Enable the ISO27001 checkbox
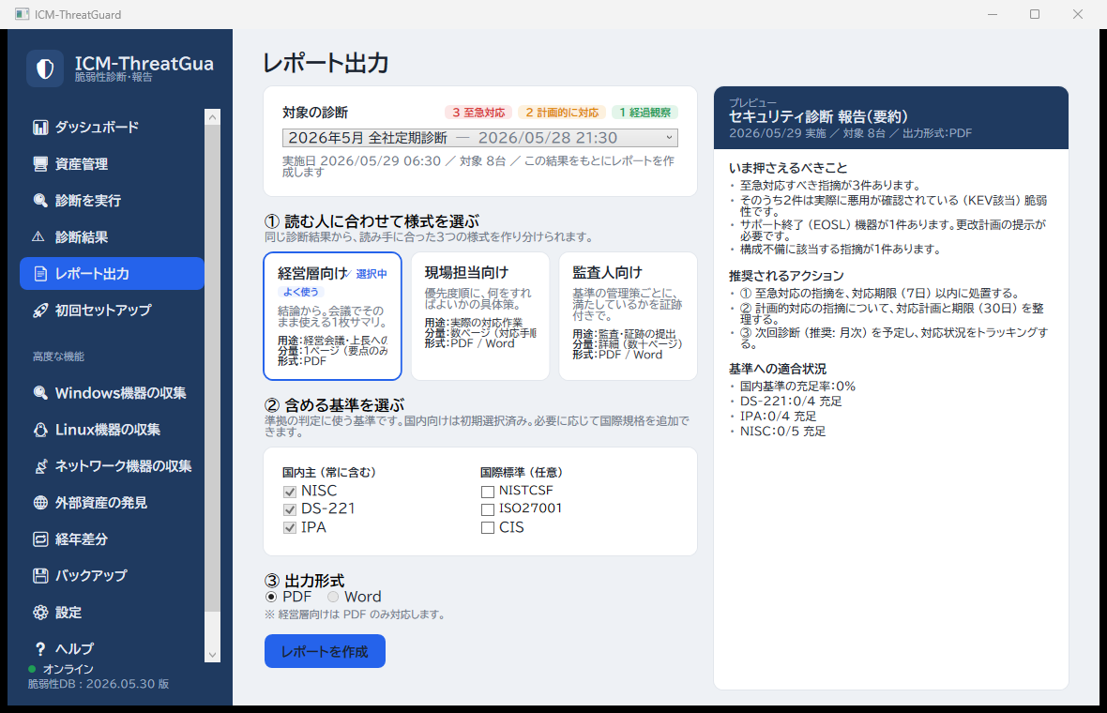 [x=487, y=509]
